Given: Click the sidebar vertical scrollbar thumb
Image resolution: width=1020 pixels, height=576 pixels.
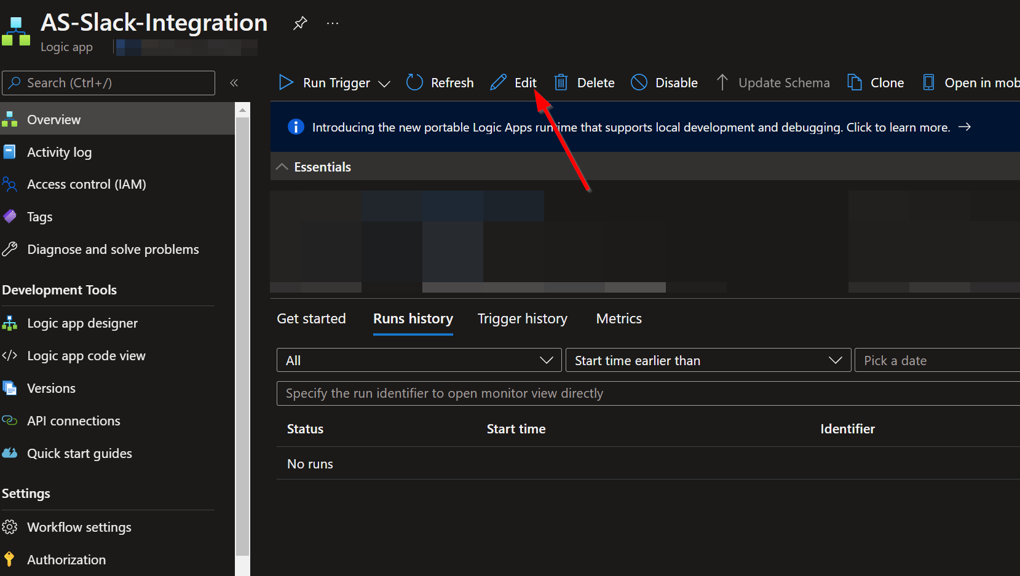Looking at the screenshot, I should pos(242,336).
